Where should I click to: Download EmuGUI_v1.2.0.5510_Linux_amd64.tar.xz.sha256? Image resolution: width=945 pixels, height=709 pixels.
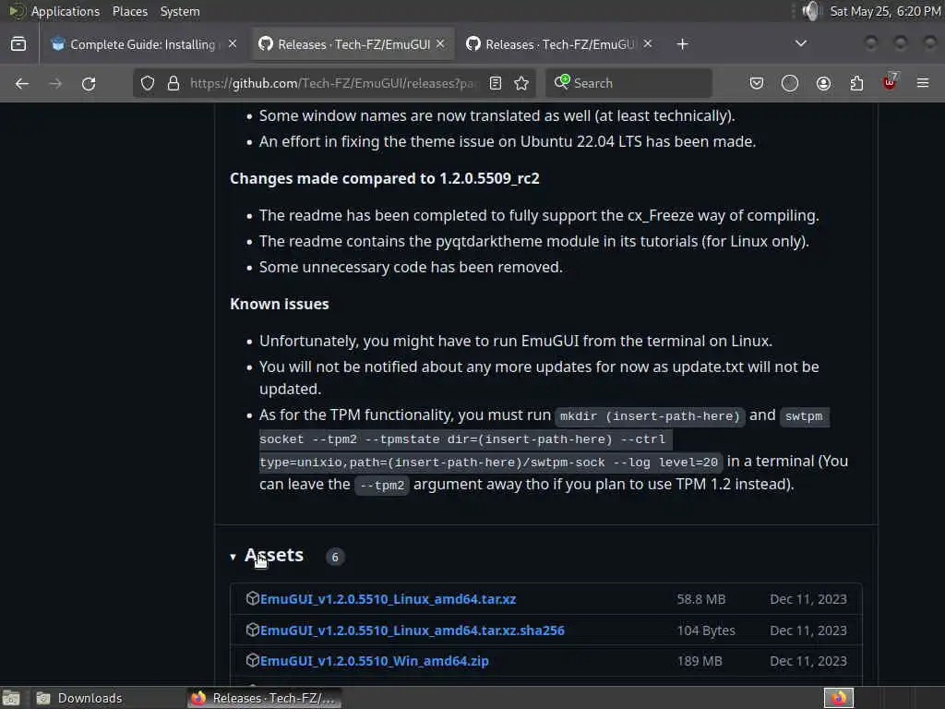coord(413,630)
